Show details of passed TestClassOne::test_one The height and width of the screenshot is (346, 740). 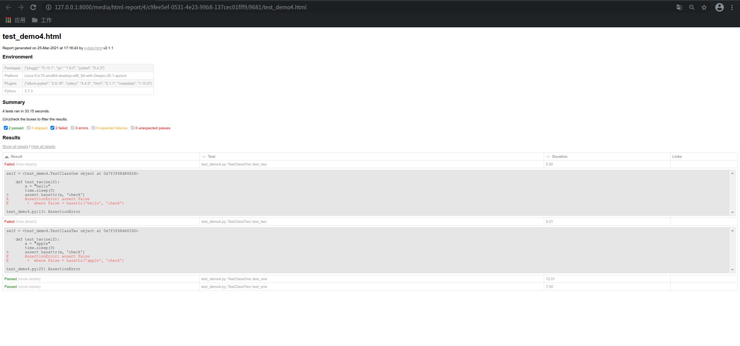click(29, 279)
